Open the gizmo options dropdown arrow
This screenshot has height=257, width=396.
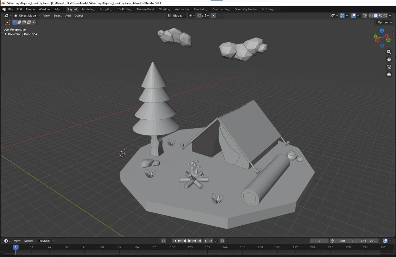347,15
